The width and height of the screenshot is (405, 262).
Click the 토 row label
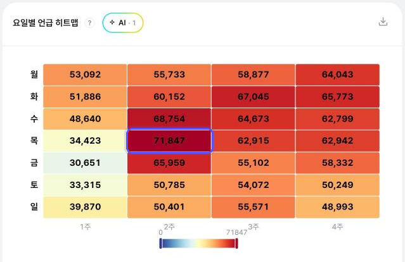34,185
